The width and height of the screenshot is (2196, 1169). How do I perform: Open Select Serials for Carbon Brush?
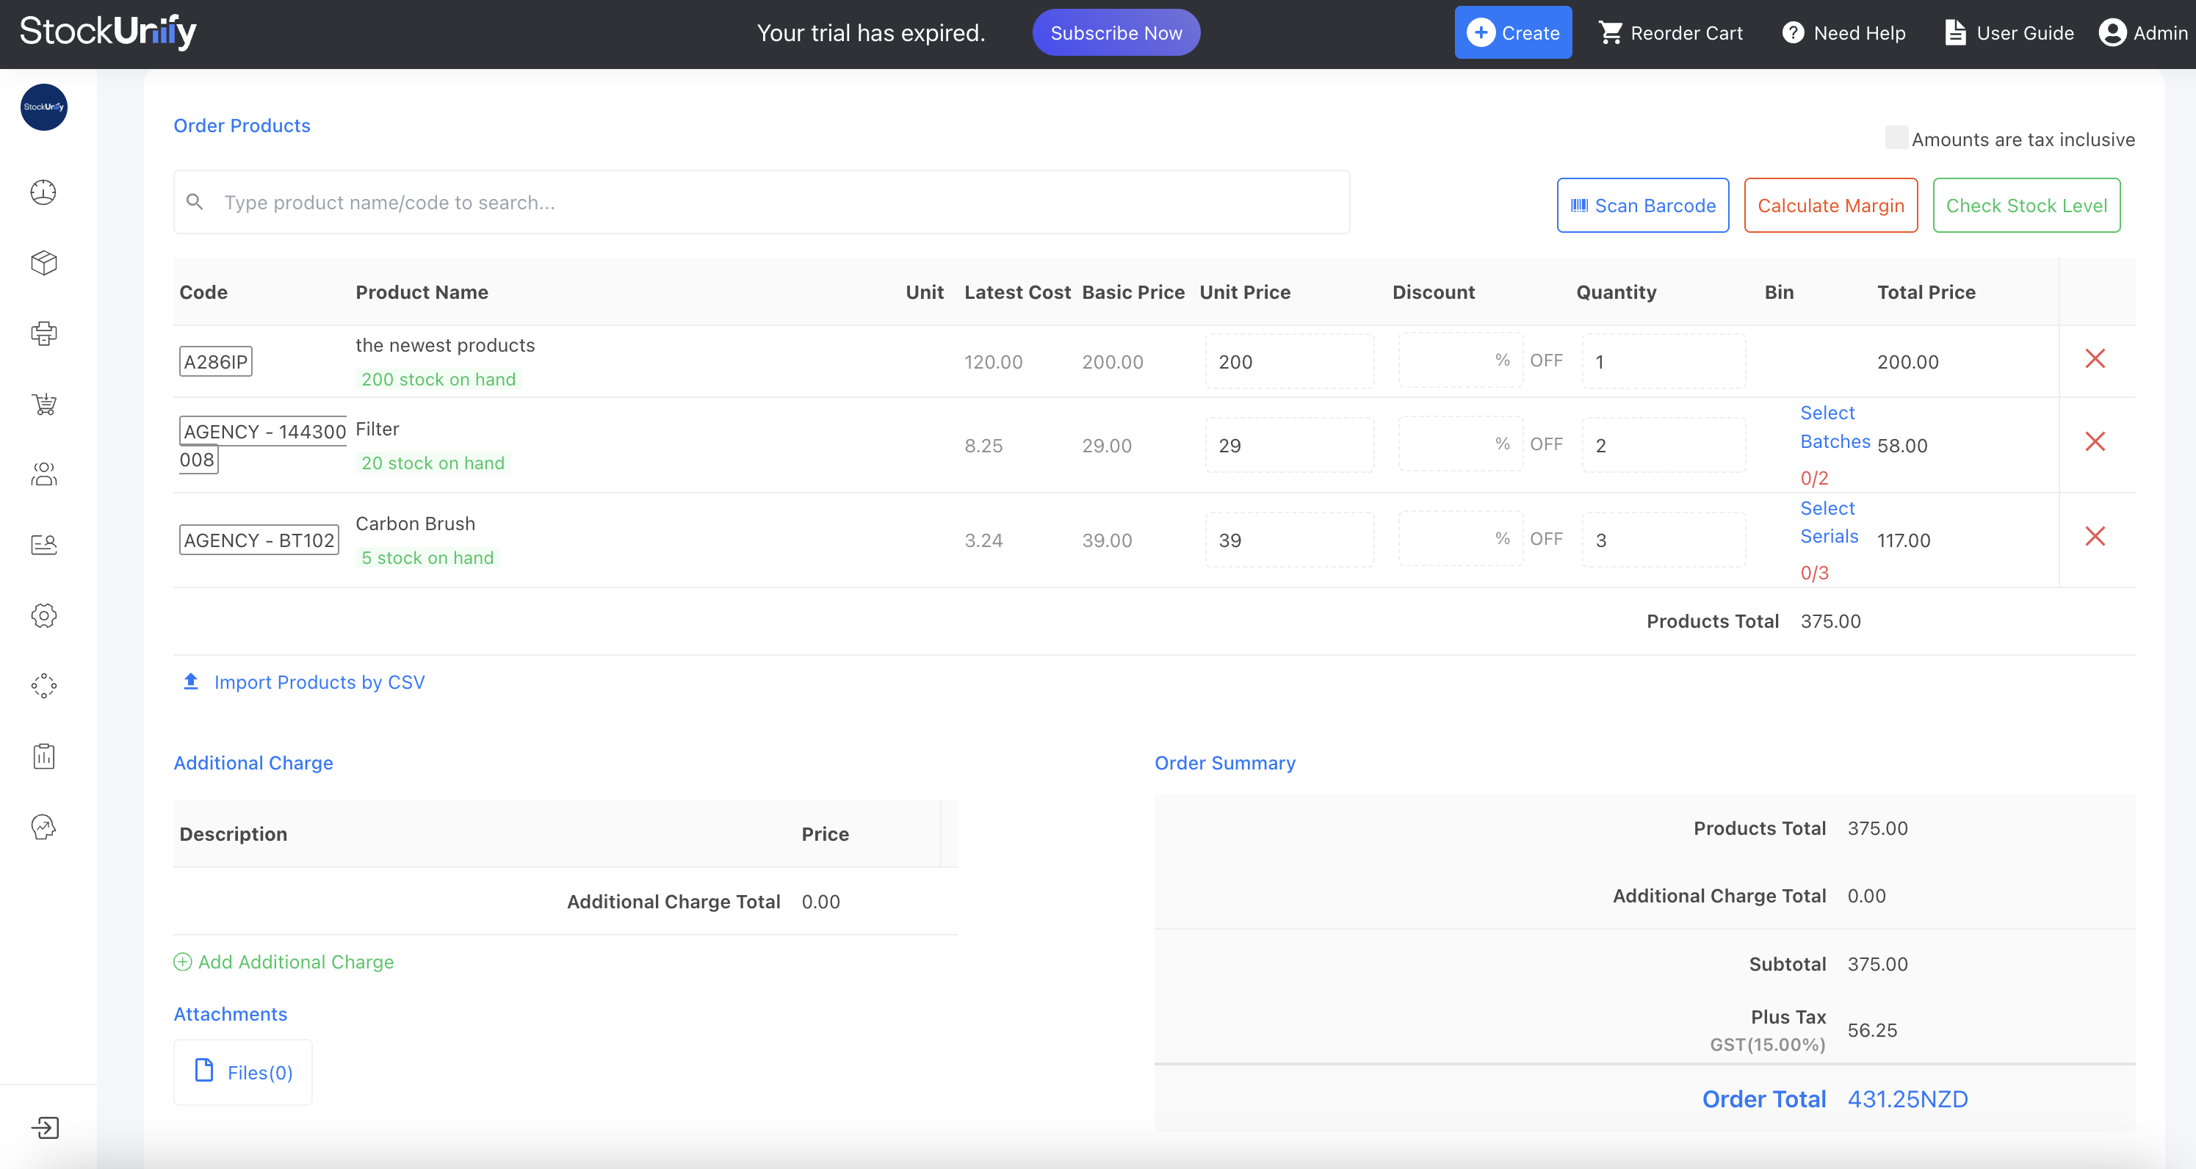click(x=1829, y=522)
